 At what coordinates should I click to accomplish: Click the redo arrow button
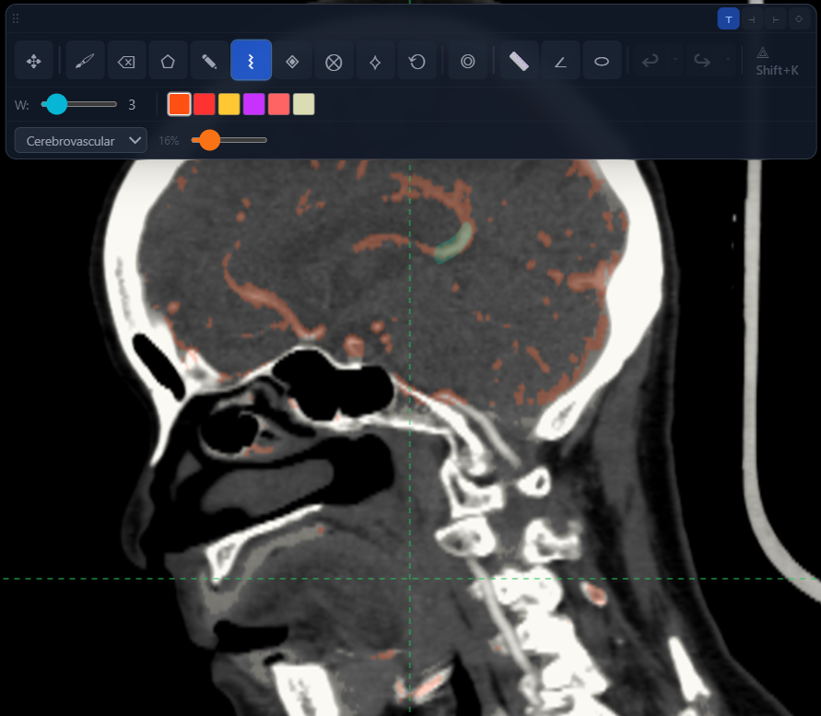(701, 62)
